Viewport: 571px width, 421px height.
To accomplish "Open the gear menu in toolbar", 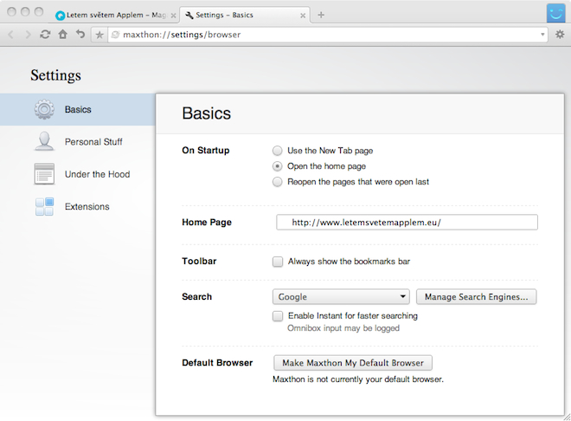I will point(560,35).
